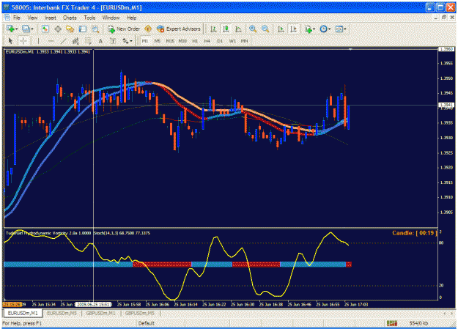Select the Text 'A' tool
The height and width of the screenshot is (329, 458).
pyautogui.click(x=100, y=41)
